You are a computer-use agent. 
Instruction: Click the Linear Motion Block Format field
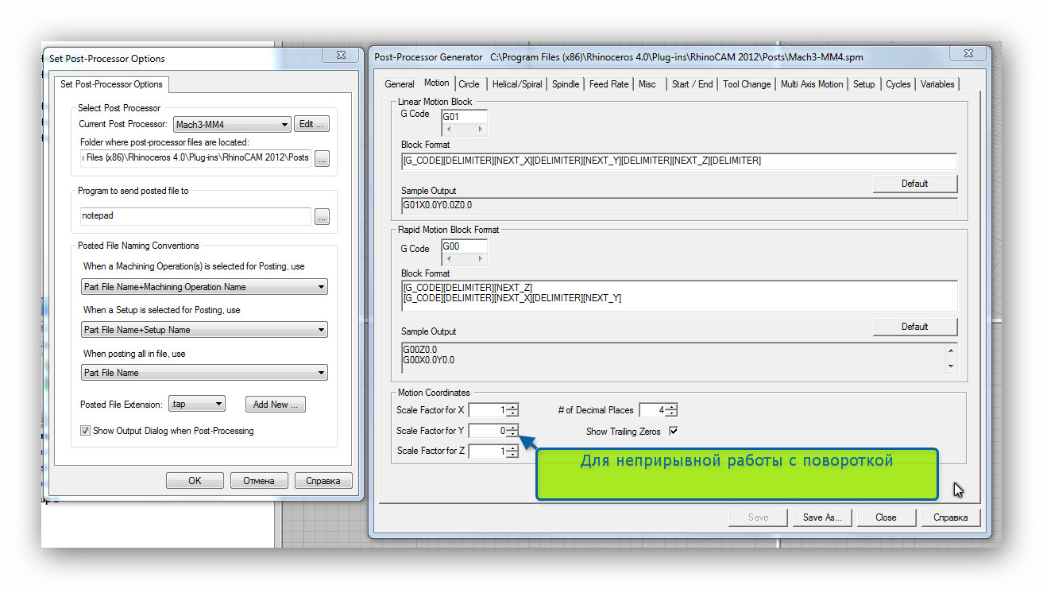tap(679, 161)
